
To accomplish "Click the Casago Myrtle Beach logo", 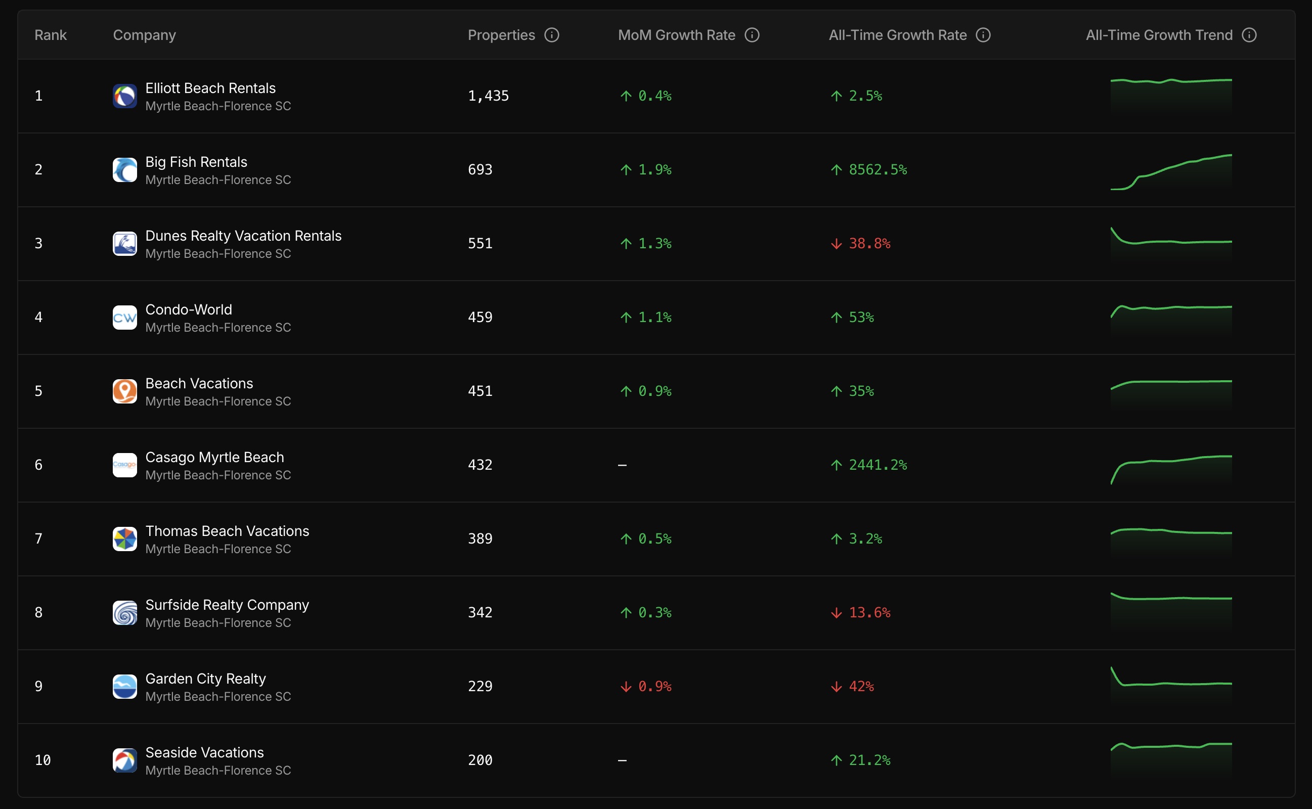I will point(124,466).
